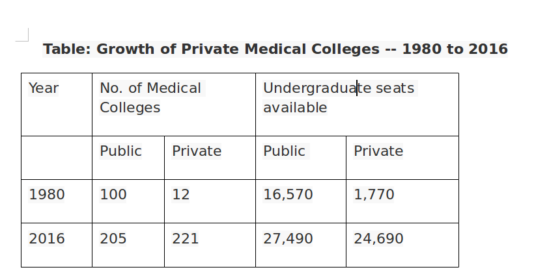The width and height of the screenshot is (549, 274).
Task: Select the "No. of Medical Colleges" header cell
Action: coord(150,97)
